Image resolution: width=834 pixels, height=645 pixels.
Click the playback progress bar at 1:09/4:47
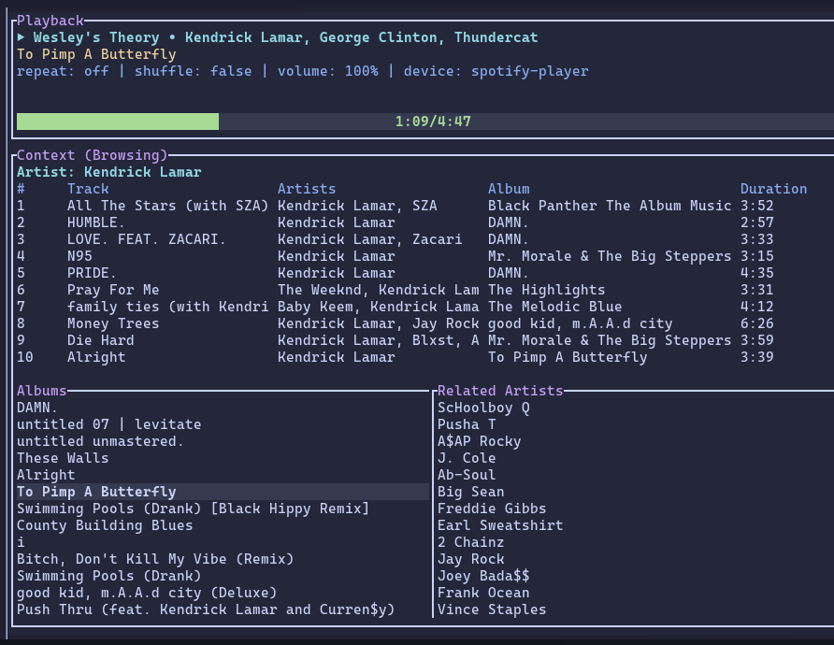click(425, 122)
